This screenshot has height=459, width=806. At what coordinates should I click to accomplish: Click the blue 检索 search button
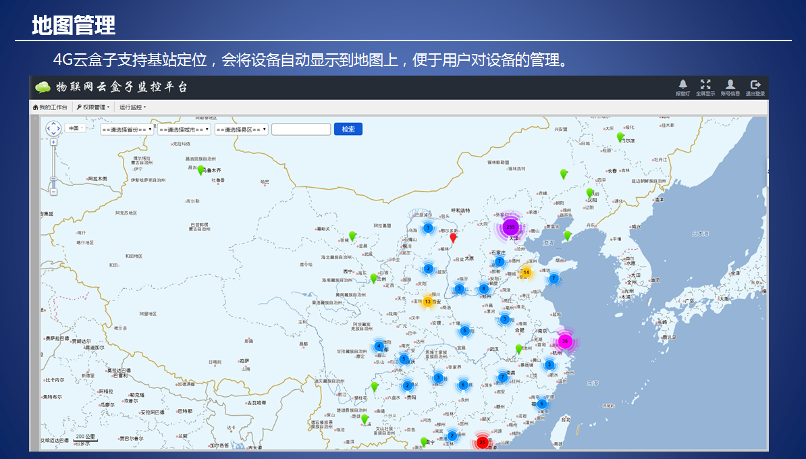point(348,129)
